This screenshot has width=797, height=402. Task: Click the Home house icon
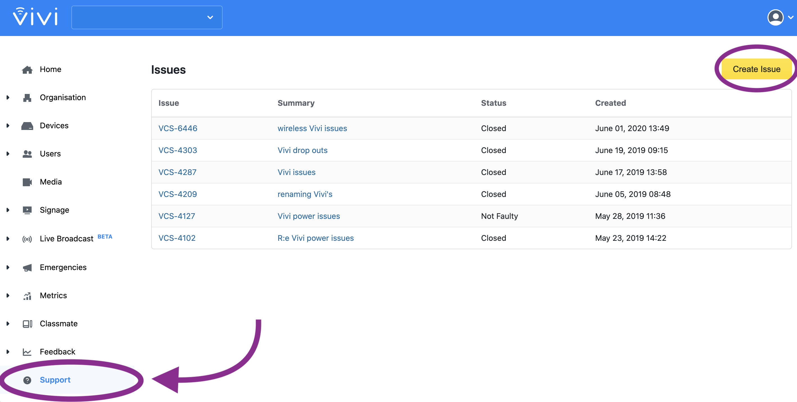pyautogui.click(x=27, y=70)
